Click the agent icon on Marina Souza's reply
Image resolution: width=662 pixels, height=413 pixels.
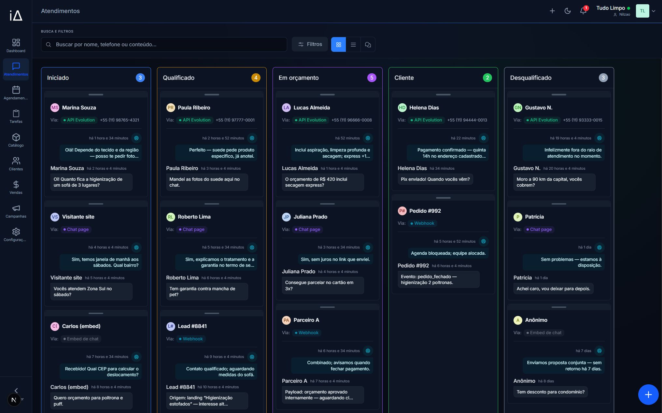click(136, 138)
